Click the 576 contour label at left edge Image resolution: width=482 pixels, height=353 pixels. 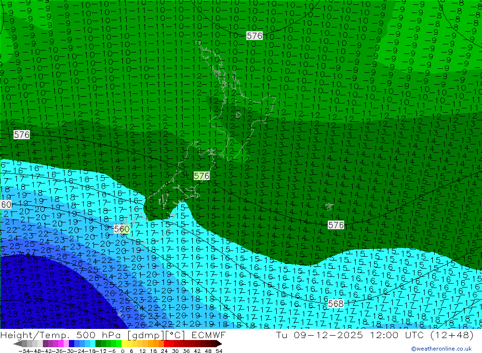[22, 134]
